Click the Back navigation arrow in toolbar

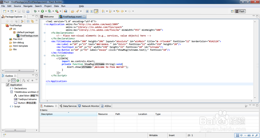point(122,11)
